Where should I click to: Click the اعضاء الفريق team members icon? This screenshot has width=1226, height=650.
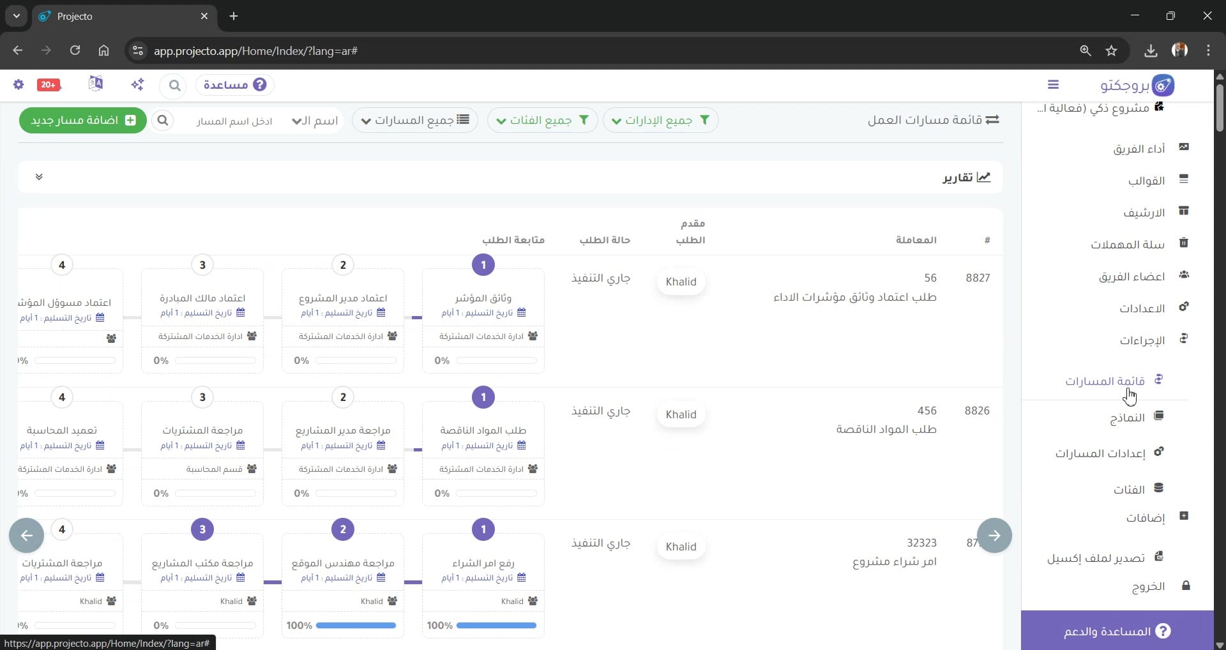(x=1184, y=275)
